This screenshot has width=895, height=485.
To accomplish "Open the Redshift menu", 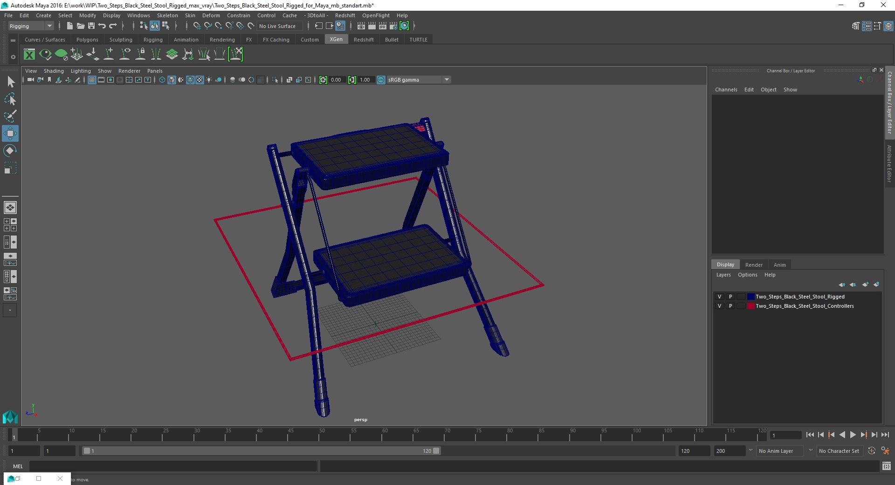I will [x=345, y=15].
